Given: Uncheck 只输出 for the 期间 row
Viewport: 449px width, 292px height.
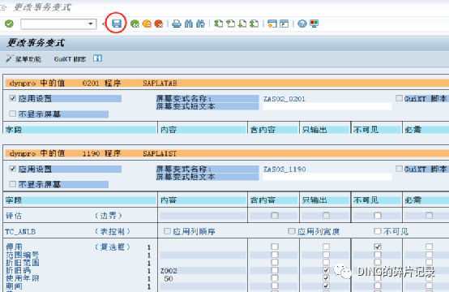Looking at the screenshot, I should (x=326, y=286).
